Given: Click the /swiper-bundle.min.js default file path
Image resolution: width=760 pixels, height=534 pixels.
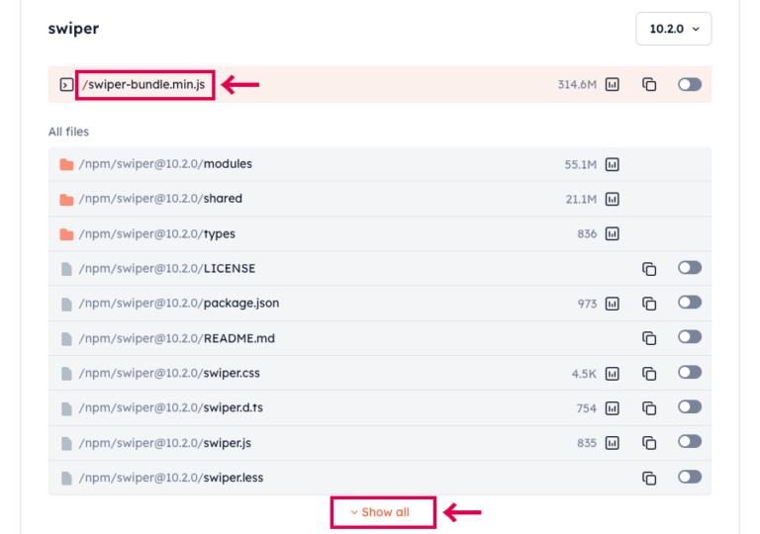Looking at the screenshot, I should pyautogui.click(x=144, y=85).
